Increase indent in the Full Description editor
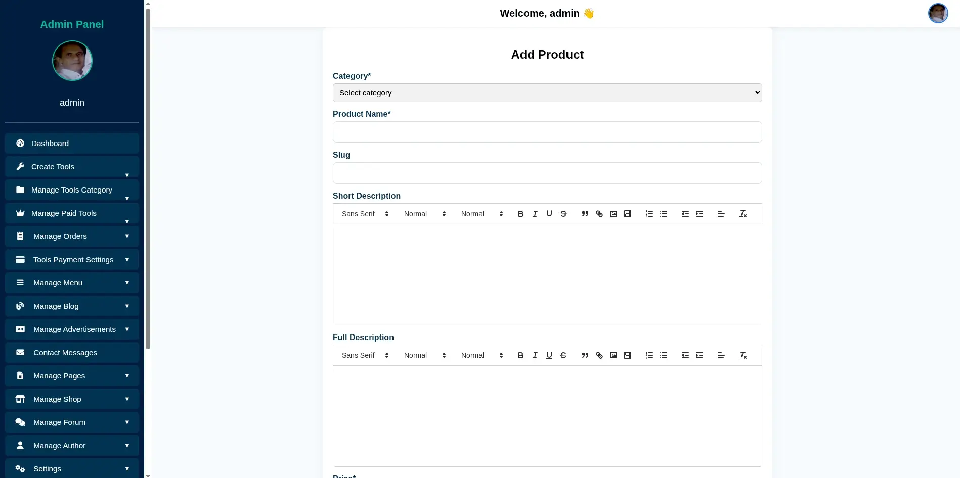 (700, 355)
